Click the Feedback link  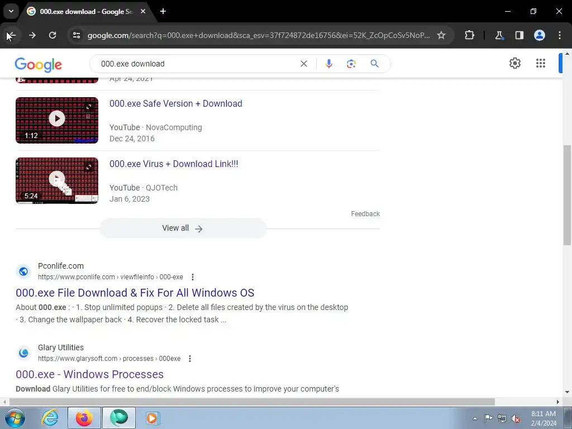click(x=365, y=214)
